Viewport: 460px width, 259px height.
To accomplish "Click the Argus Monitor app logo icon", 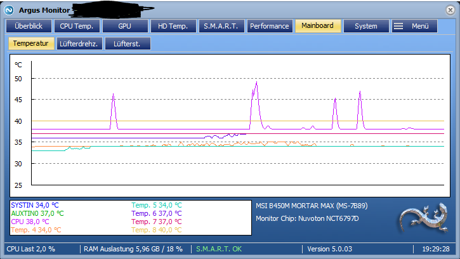I will (9, 10).
